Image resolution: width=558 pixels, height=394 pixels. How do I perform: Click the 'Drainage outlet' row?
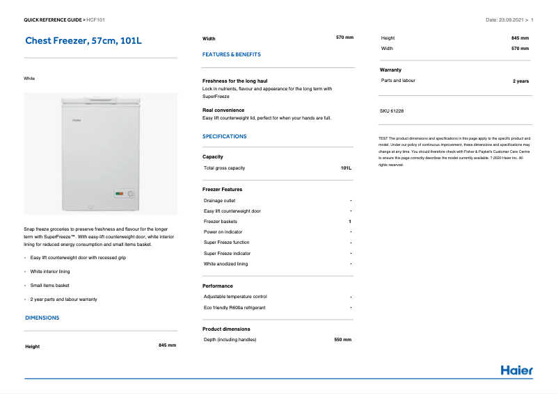coord(278,201)
